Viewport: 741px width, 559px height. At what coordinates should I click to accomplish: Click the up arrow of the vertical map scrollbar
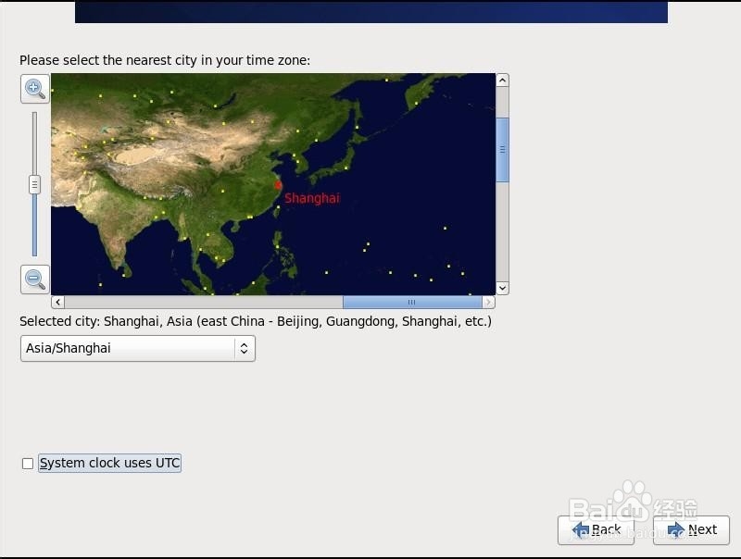[x=502, y=80]
